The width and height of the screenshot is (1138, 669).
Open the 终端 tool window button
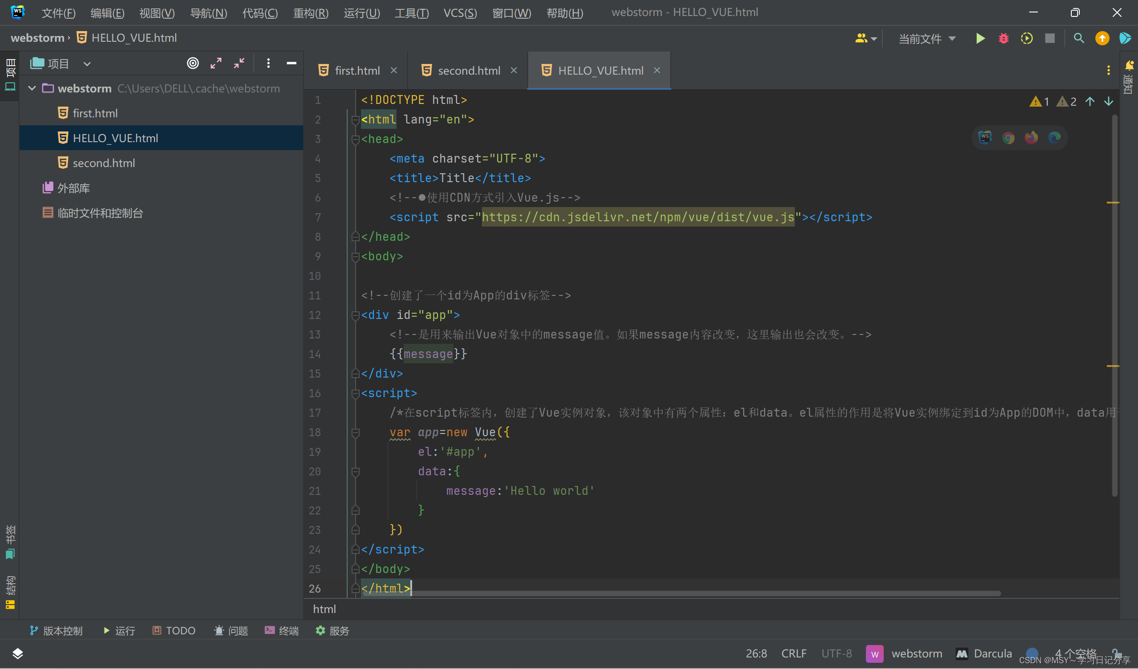click(282, 630)
